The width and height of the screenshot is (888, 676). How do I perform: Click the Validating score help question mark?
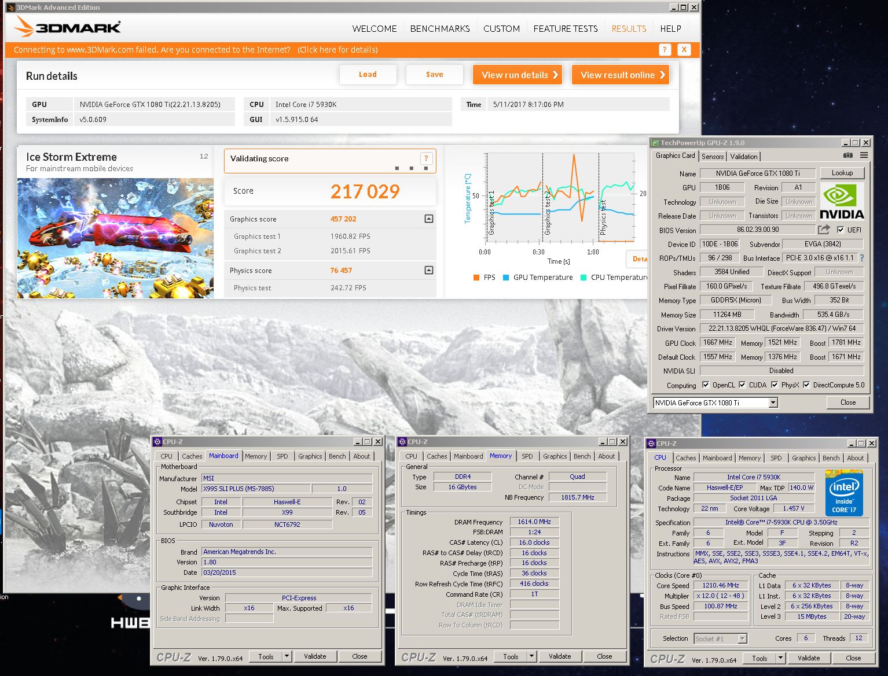426,158
